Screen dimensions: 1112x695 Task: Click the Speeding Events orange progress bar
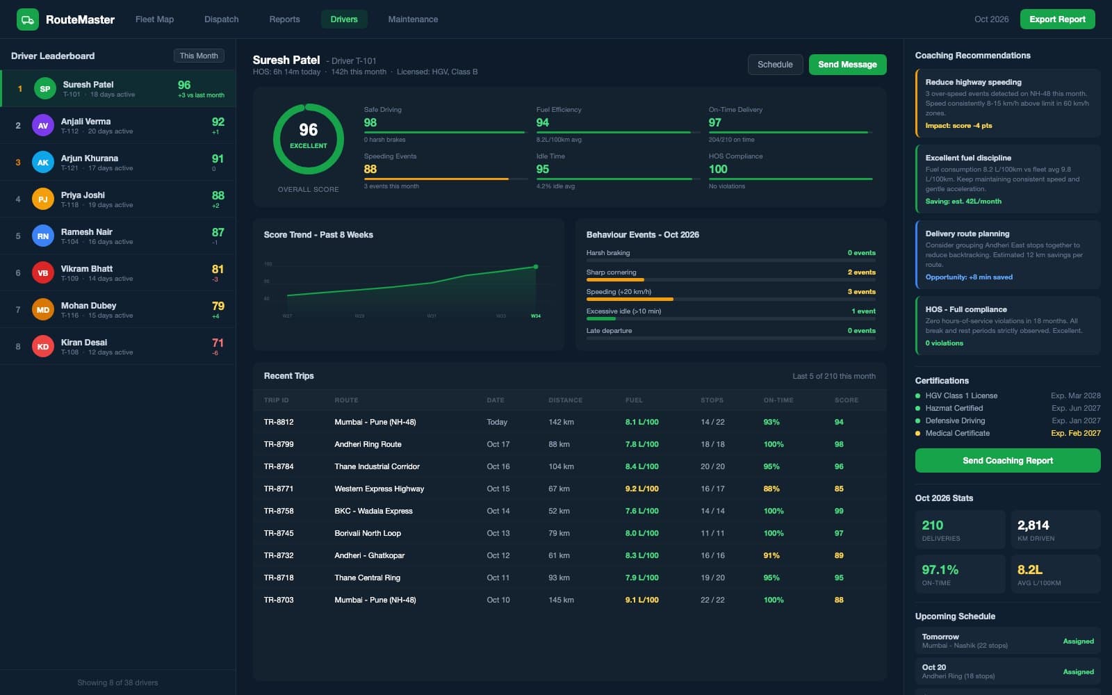pyautogui.click(x=445, y=179)
